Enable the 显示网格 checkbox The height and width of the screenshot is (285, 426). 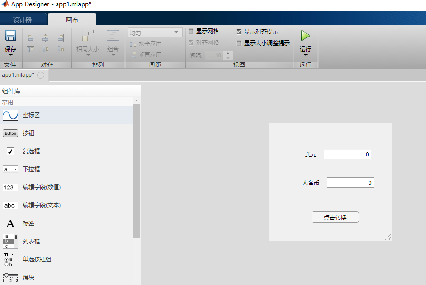pos(191,31)
